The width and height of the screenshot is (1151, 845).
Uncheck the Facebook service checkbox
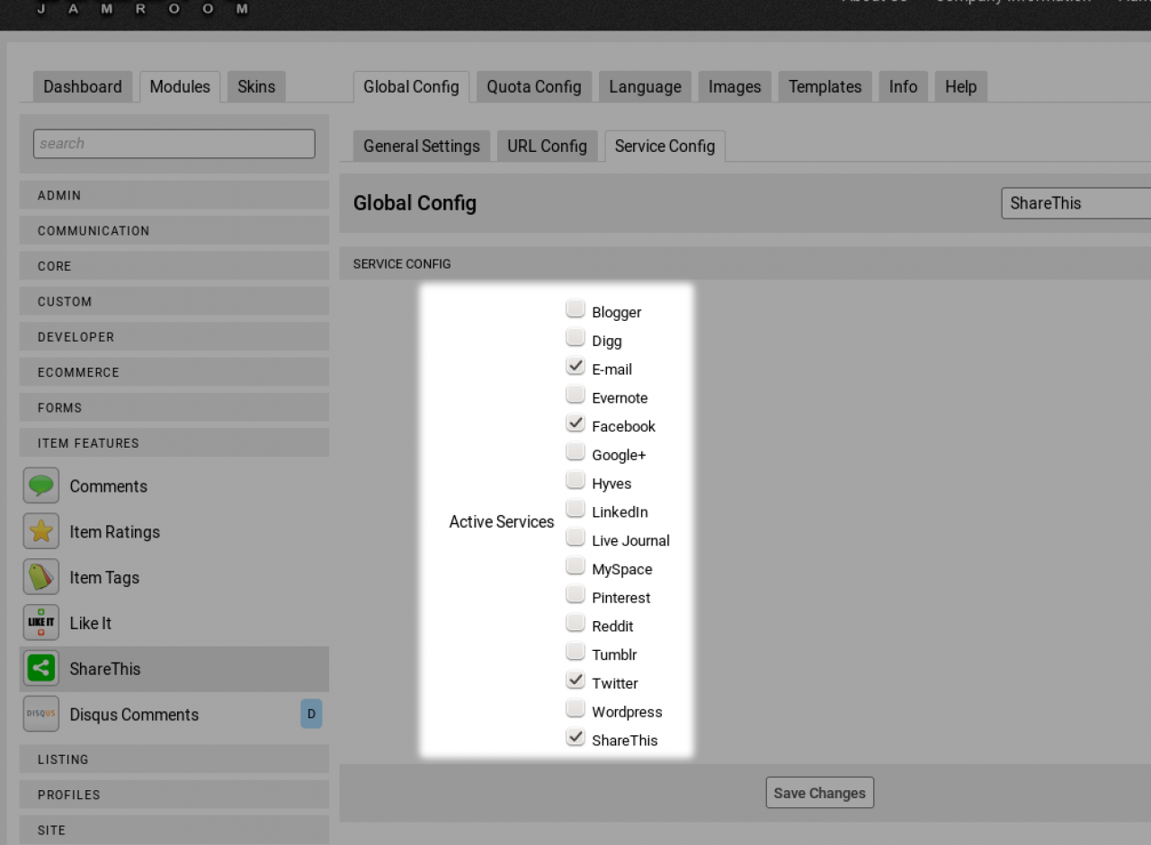(575, 423)
